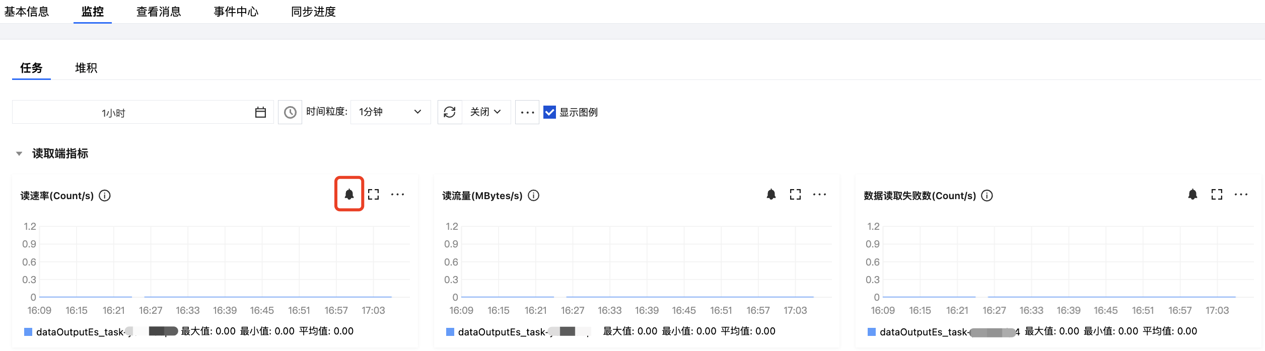
Task: Open more options menu on 读速率 chart
Action: [397, 195]
